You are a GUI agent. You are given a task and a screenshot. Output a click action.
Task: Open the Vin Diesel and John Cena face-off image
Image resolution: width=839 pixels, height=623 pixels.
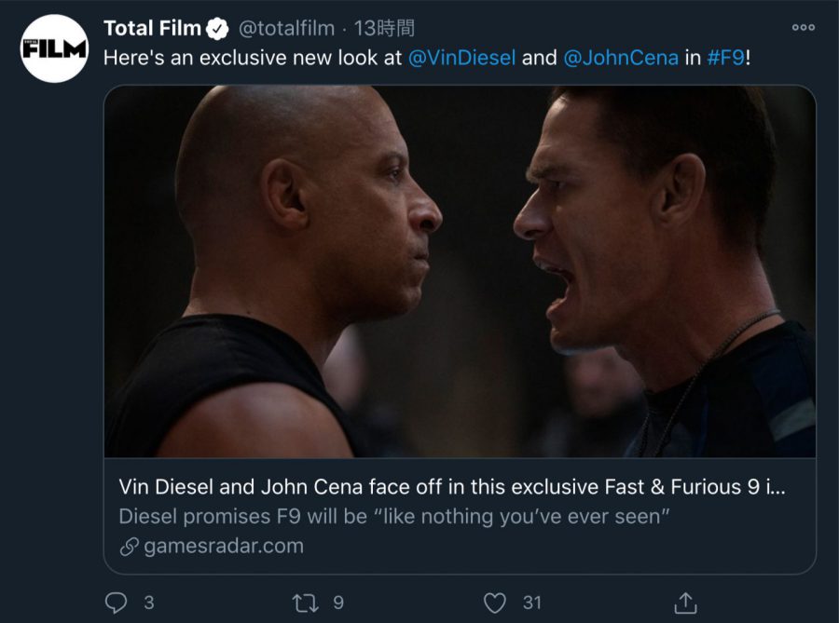point(460,271)
